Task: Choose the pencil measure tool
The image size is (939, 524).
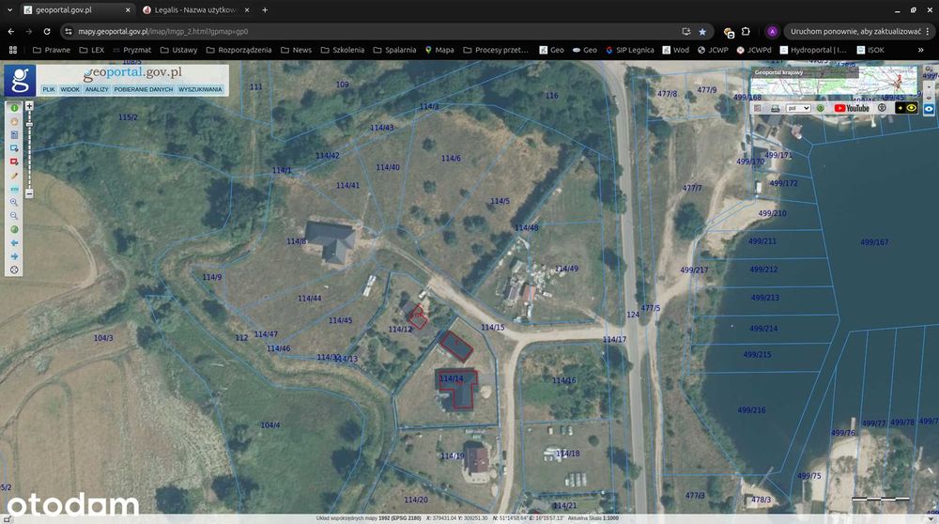Action: (x=14, y=176)
